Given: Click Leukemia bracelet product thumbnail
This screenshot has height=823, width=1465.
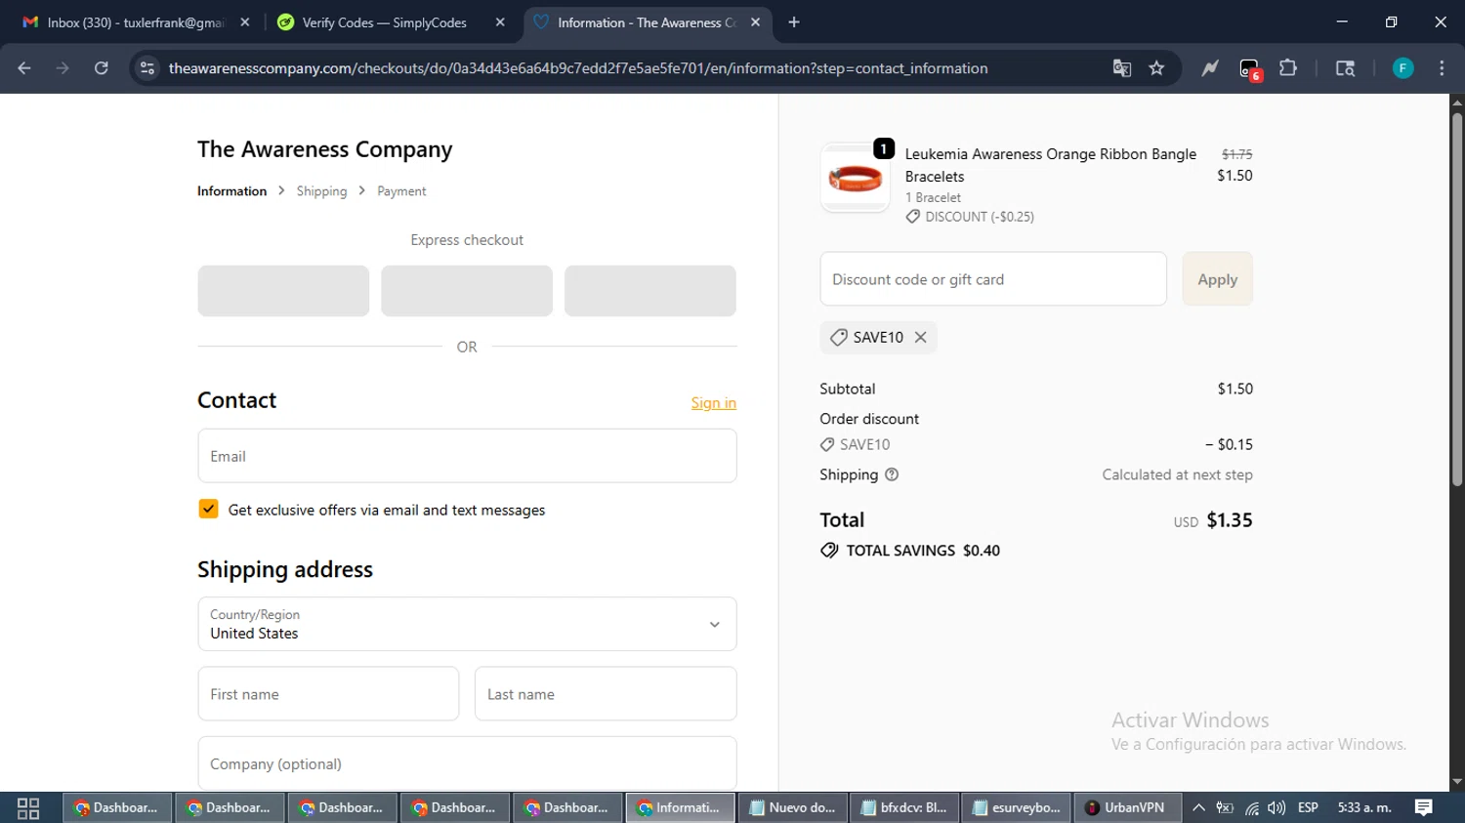Looking at the screenshot, I should [855, 178].
